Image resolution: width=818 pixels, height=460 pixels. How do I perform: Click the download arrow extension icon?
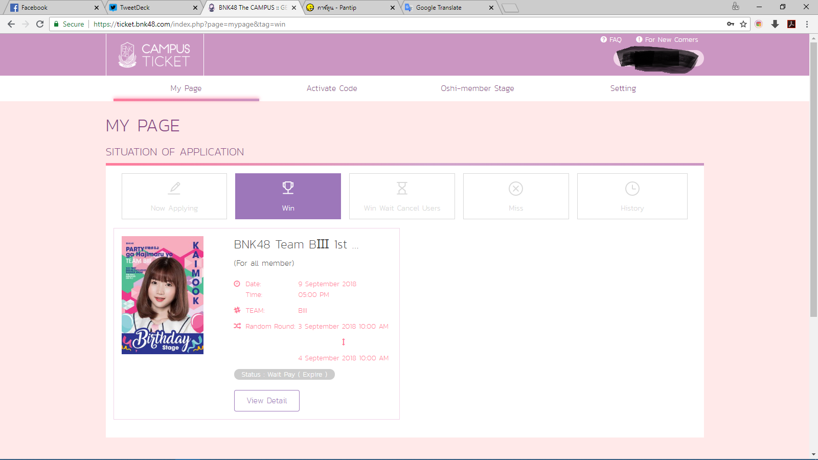tap(775, 24)
